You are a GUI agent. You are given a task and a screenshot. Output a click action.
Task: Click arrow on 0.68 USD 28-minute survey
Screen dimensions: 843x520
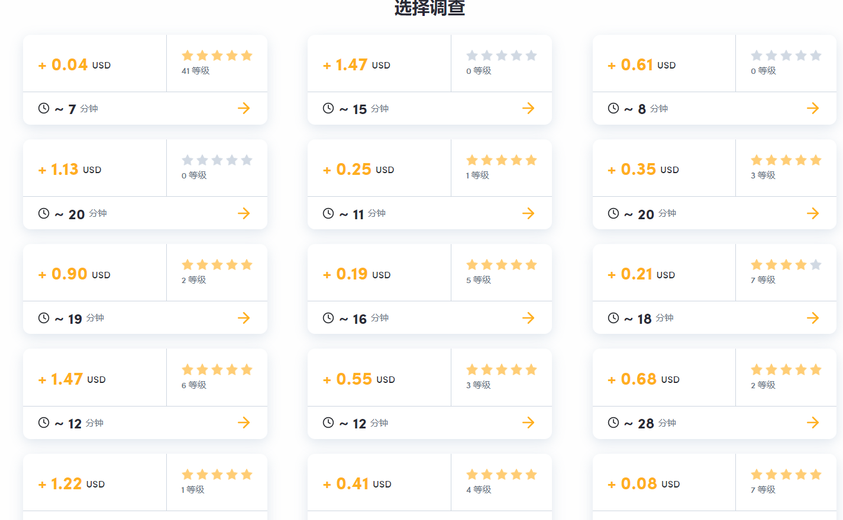(x=813, y=422)
